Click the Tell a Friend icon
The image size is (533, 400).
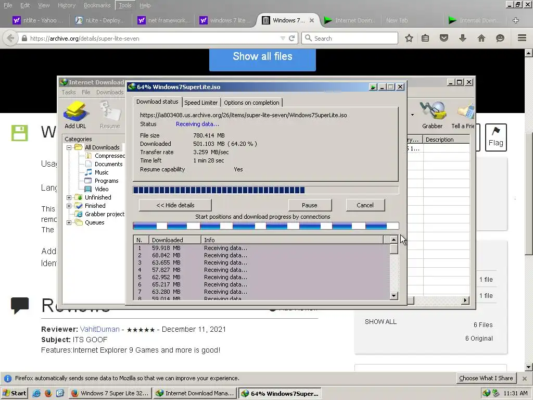pyautogui.click(x=465, y=111)
